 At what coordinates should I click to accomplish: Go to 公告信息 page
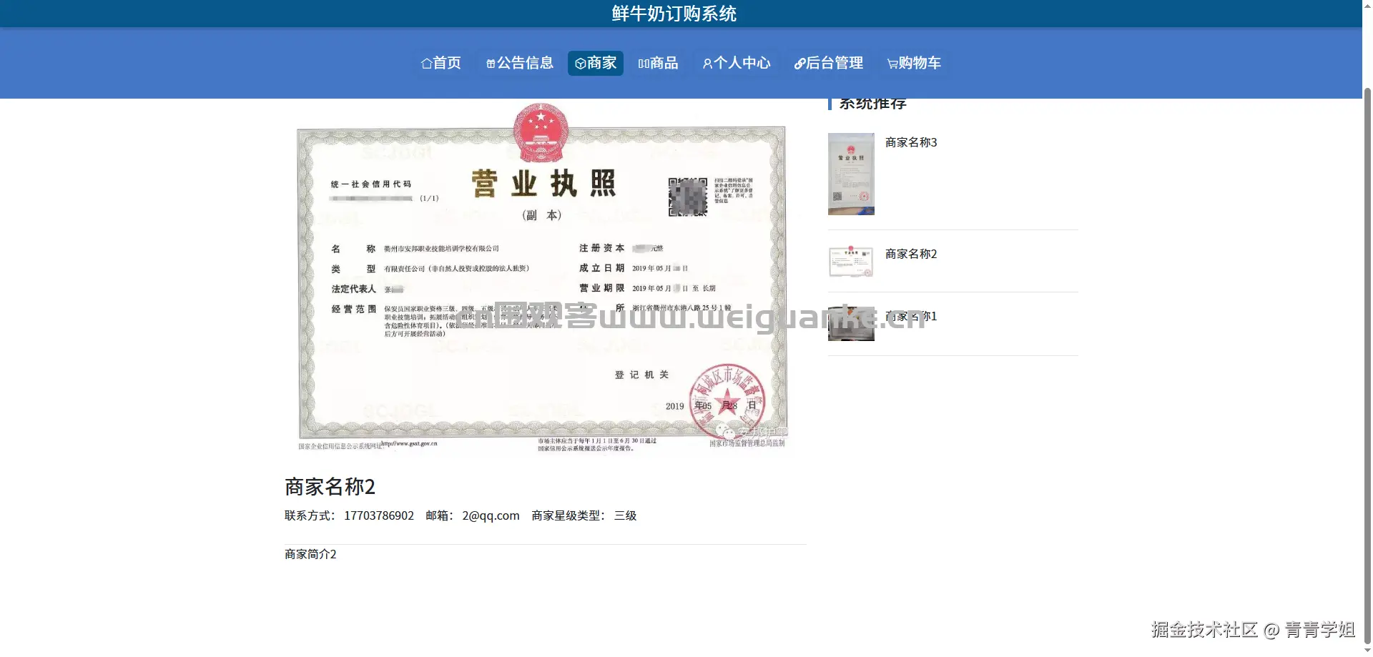click(x=520, y=63)
